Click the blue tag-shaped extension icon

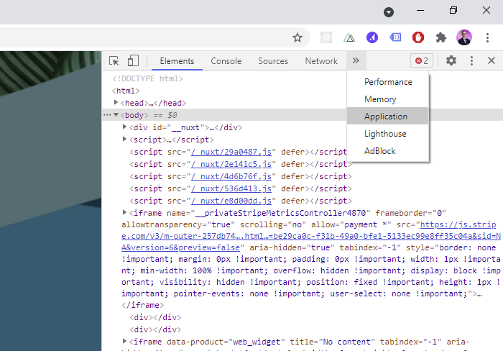coord(395,37)
